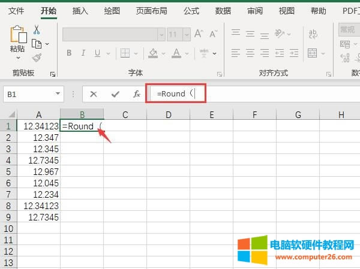Click in the formula bar input

[x=254, y=94]
